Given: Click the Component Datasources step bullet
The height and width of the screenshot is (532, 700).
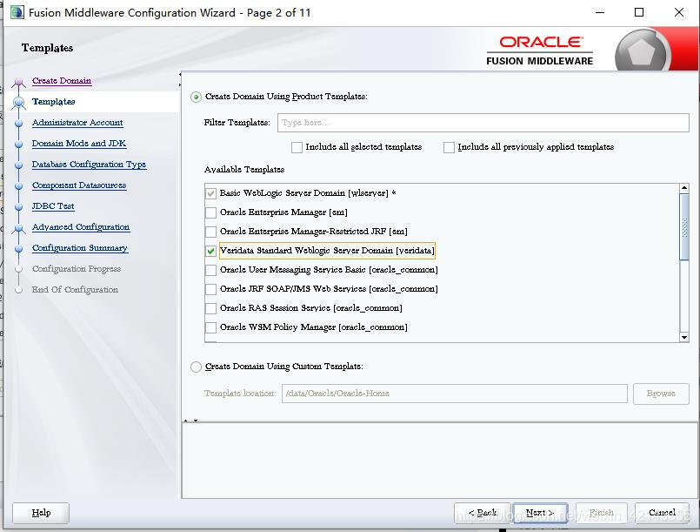Looking at the screenshot, I should 19,186.
